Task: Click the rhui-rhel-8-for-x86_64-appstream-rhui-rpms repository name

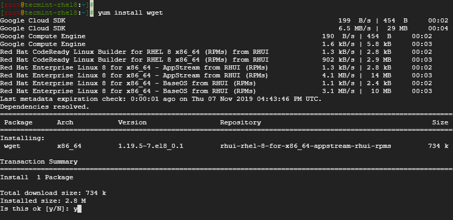Action: click(x=306, y=146)
